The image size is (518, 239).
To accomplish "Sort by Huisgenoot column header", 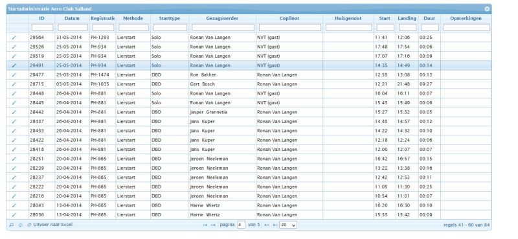I will point(348,19).
